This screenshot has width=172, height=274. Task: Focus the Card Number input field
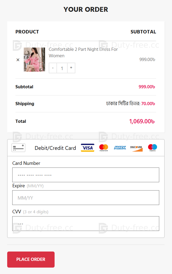86,175
